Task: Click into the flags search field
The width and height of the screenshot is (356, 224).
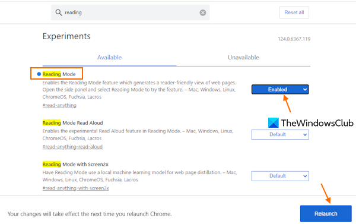Action: tap(130, 12)
